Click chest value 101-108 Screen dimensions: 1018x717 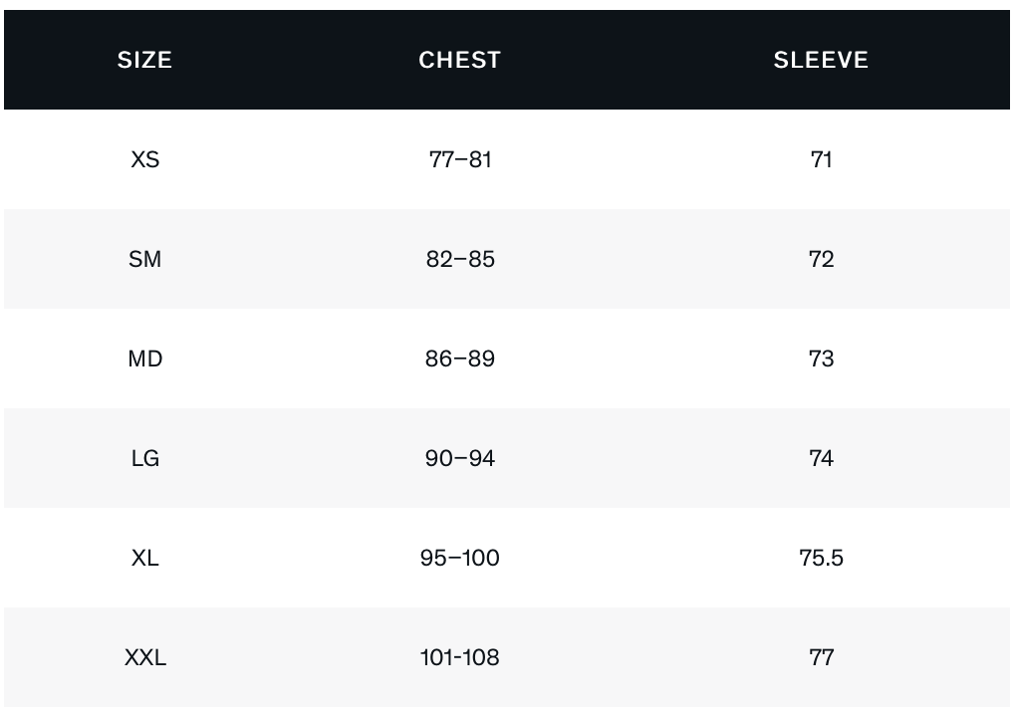pos(459,658)
